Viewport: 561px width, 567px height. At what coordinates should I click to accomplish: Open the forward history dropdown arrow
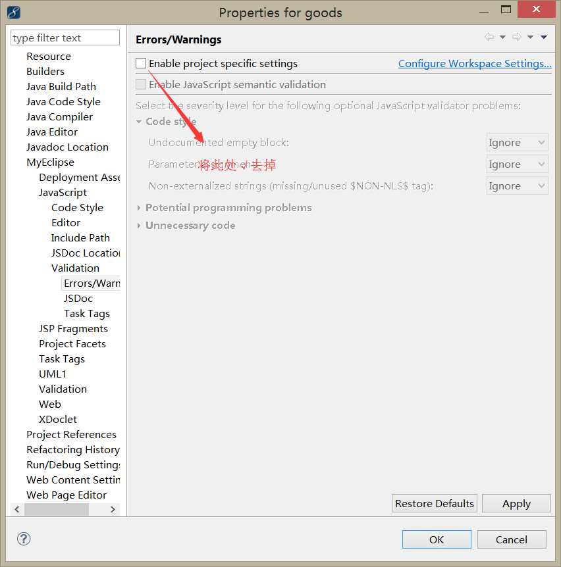(530, 37)
